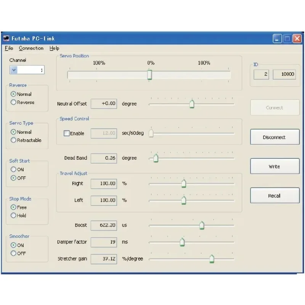The image size is (305, 305).
Task: Click the ID field showing 10000
Action: [x=284, y=74]
